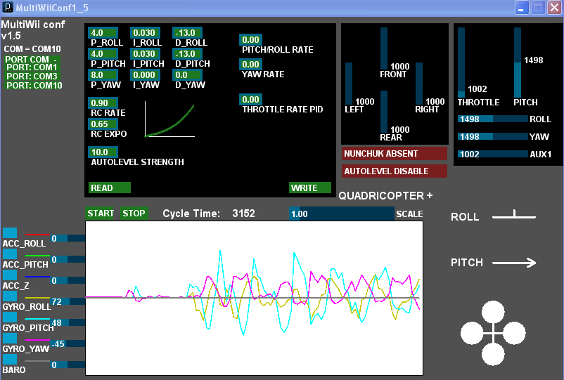Click the ACC_ROLL scale slider

68,238
